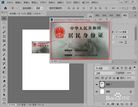
Task: Select the Dodge tool
Action: (x=4, y=81)
